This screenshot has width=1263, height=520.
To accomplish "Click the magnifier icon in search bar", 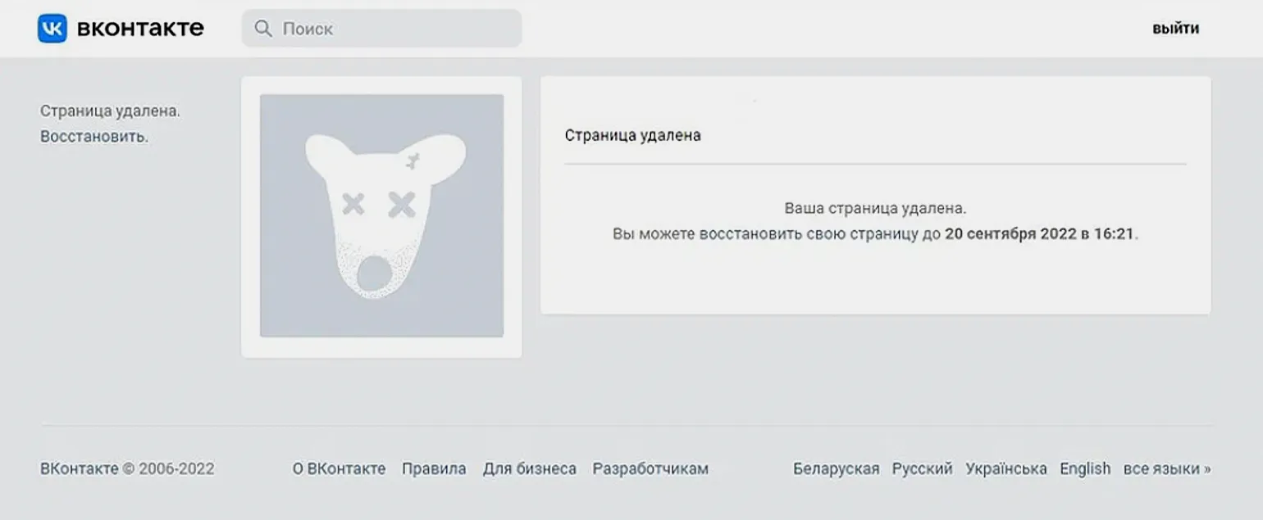I will (263, 29).
